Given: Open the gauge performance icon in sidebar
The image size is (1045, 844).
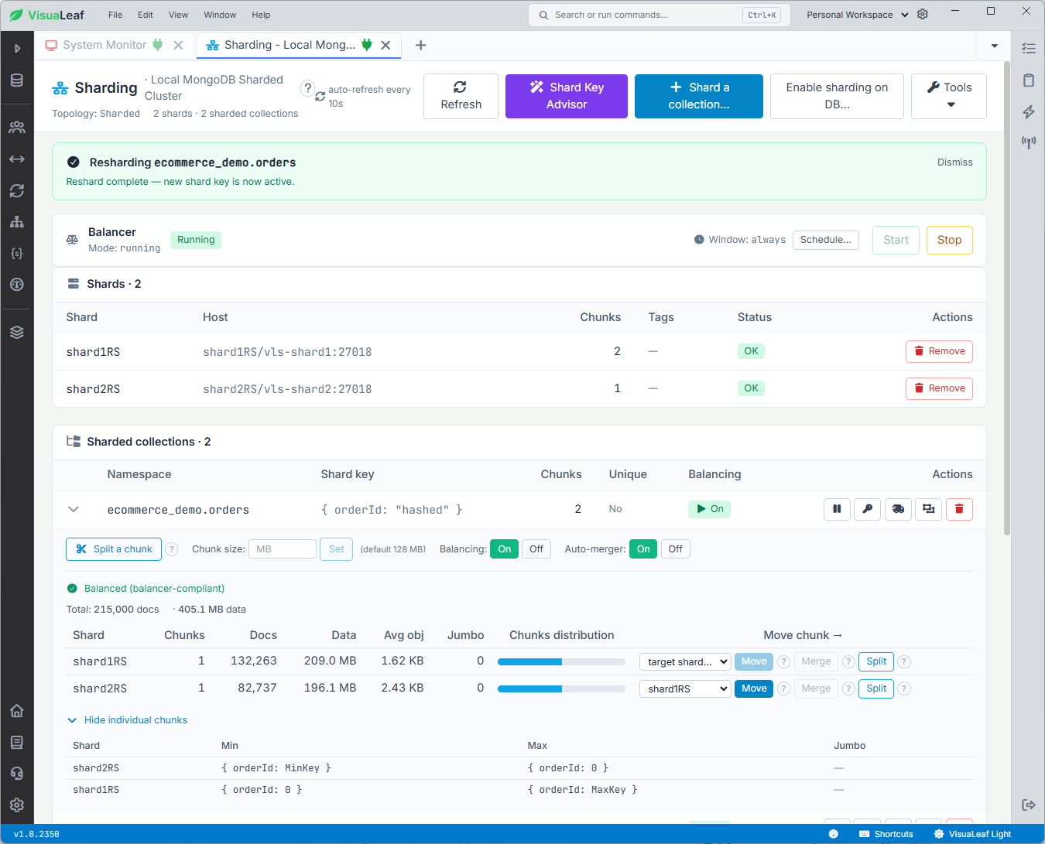Looking at the screenshot, I should coord(17,285).
